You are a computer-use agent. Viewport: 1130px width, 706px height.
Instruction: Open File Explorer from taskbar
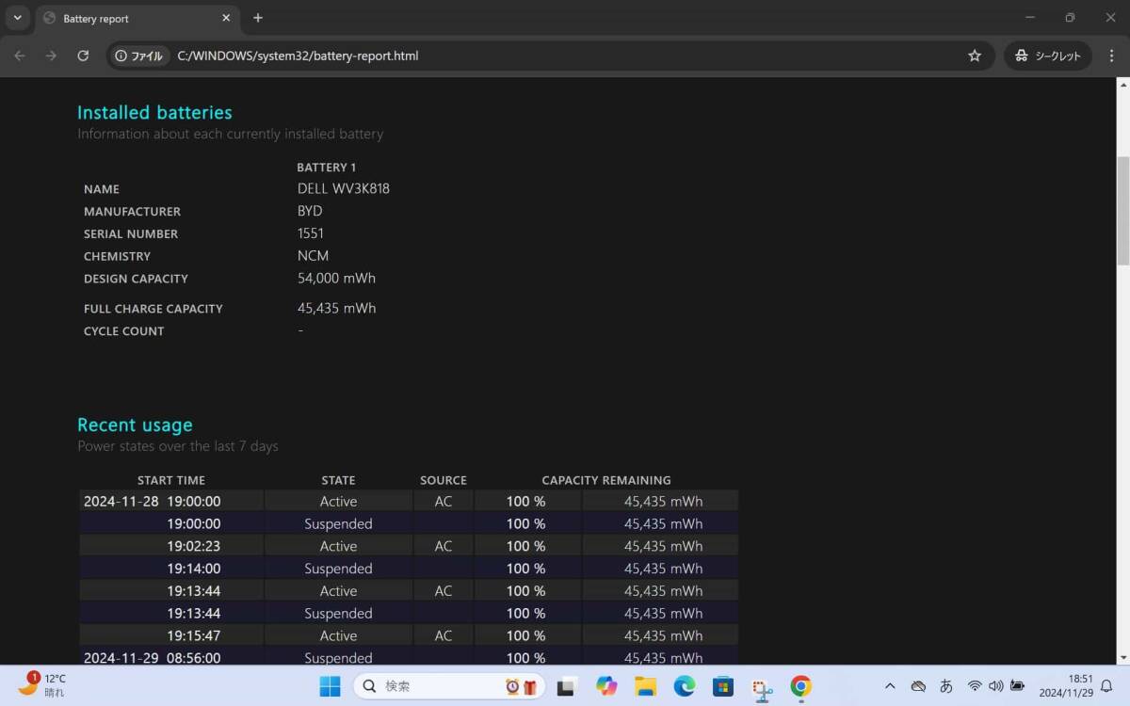coord(645,686)
